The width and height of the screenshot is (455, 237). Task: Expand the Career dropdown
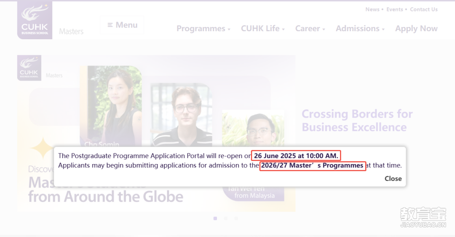(x=310, y=28)
